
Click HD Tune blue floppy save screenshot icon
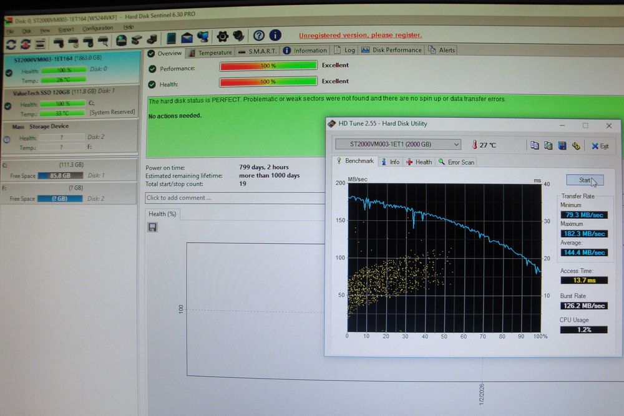point(562,145)
